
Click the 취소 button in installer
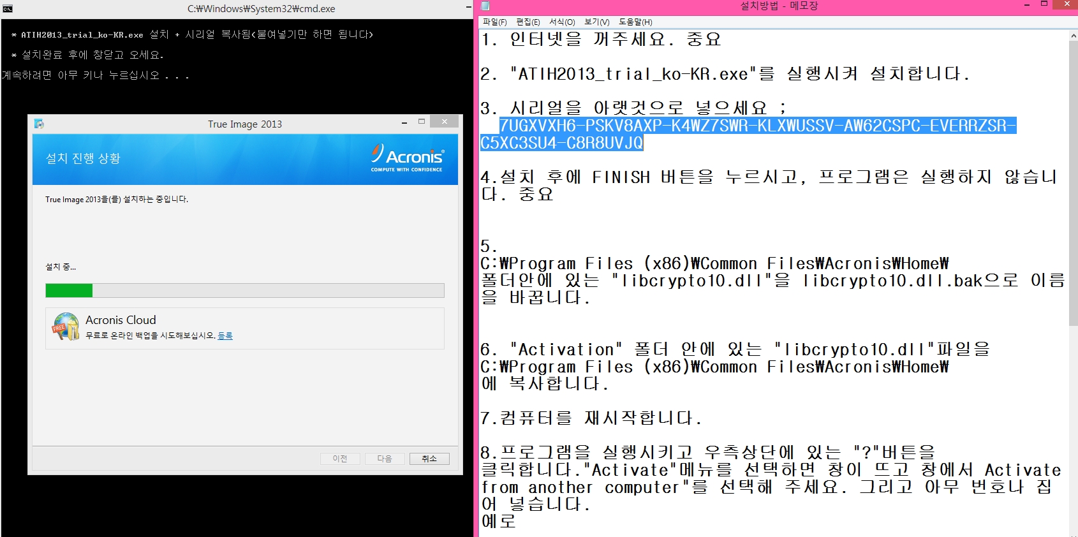click(x=429, y=459)
